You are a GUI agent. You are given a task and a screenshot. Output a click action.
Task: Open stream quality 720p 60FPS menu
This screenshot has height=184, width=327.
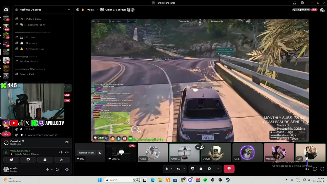pyautogui.click(x=301, y=10)
